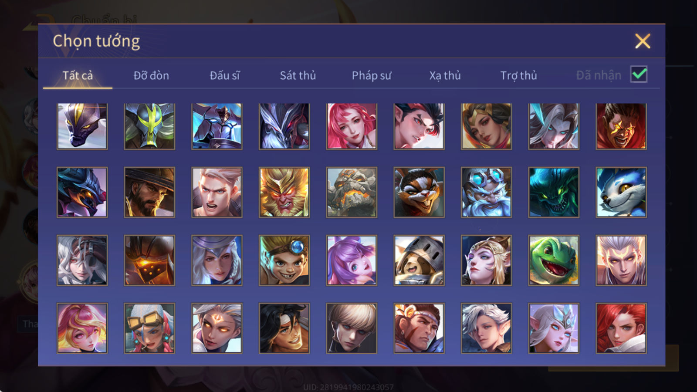Choose the blue and white fox hero
697x392 pixels.
(x=621, y=192)
